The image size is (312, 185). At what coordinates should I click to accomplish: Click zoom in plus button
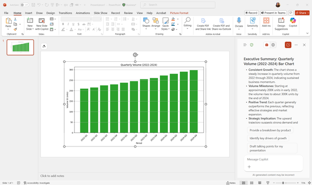click(298, 183)
